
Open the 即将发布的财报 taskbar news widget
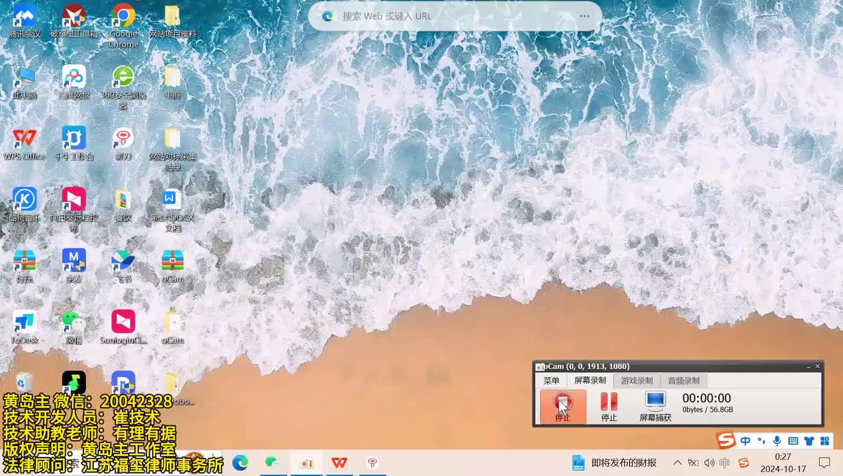coord(614,463)
